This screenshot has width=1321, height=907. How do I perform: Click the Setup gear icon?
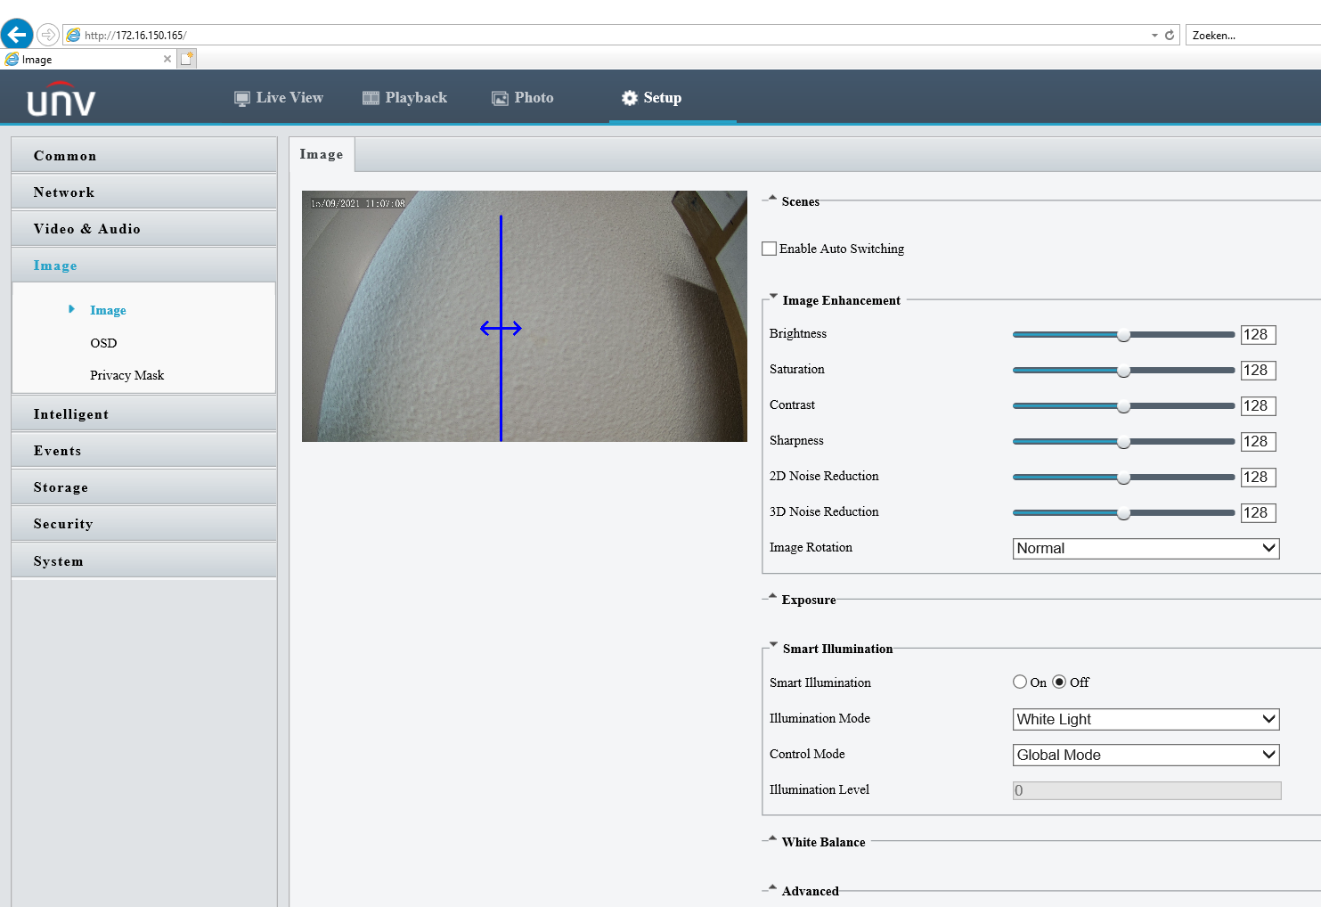pos(629,98)
